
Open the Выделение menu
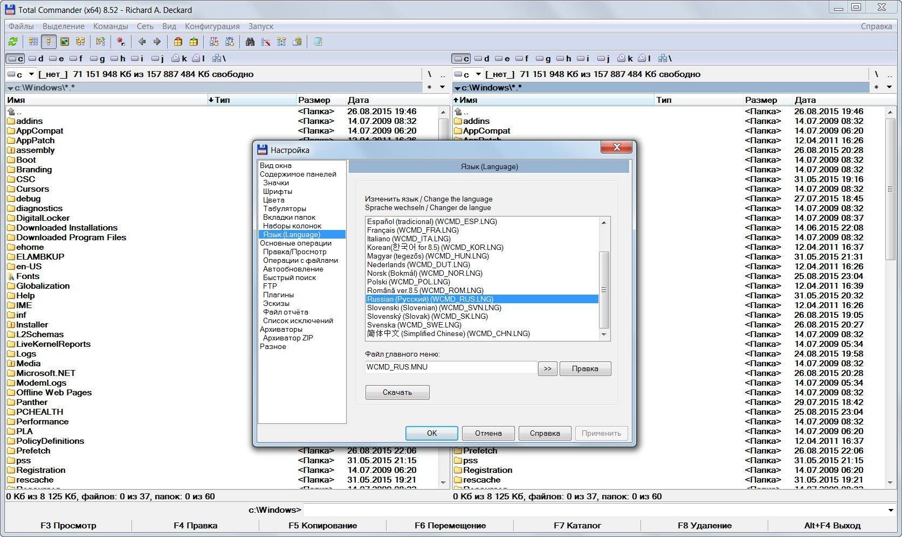point(64,26)
